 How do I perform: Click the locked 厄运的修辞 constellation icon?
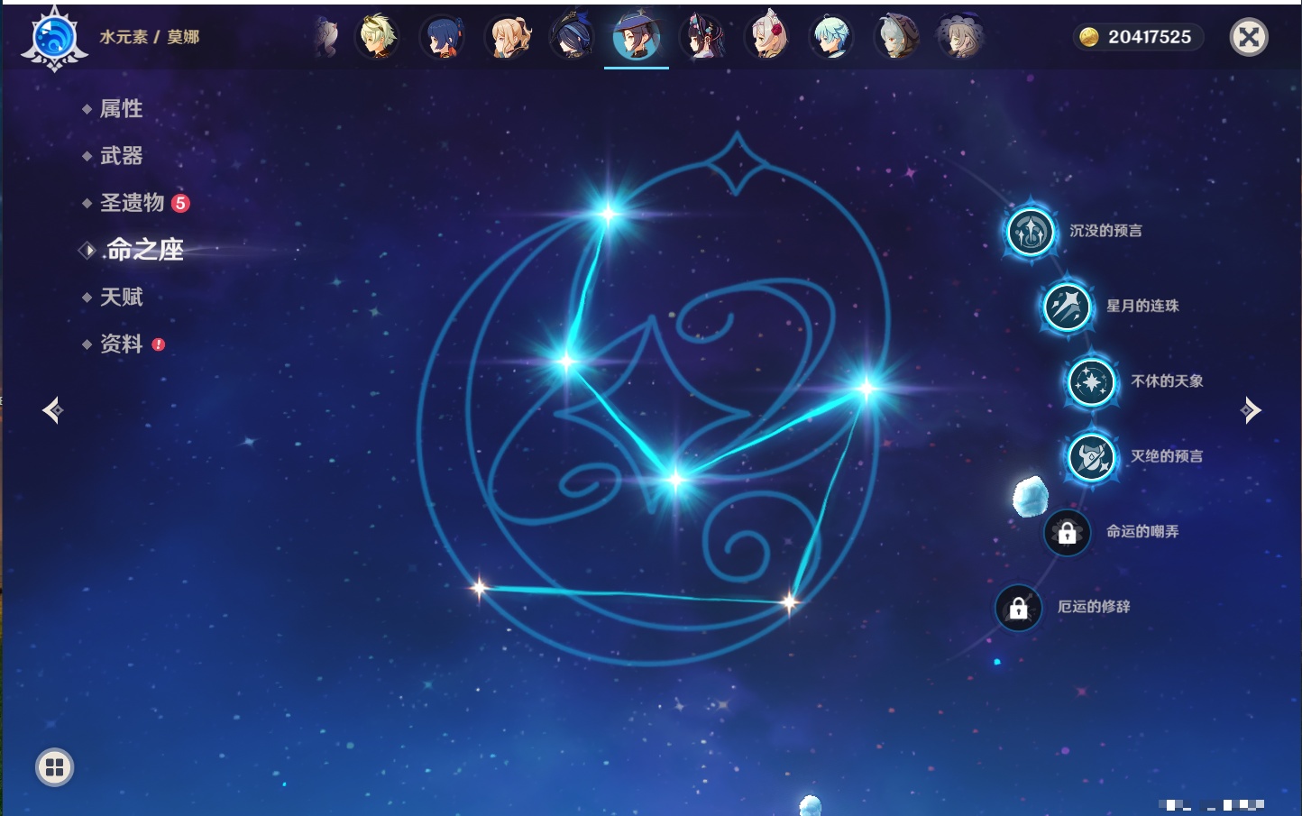tap(1018, 609)
